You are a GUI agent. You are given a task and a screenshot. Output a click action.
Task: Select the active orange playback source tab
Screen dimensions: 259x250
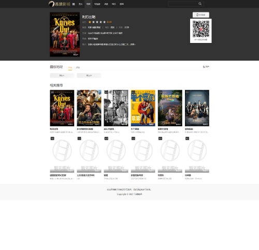70,67
